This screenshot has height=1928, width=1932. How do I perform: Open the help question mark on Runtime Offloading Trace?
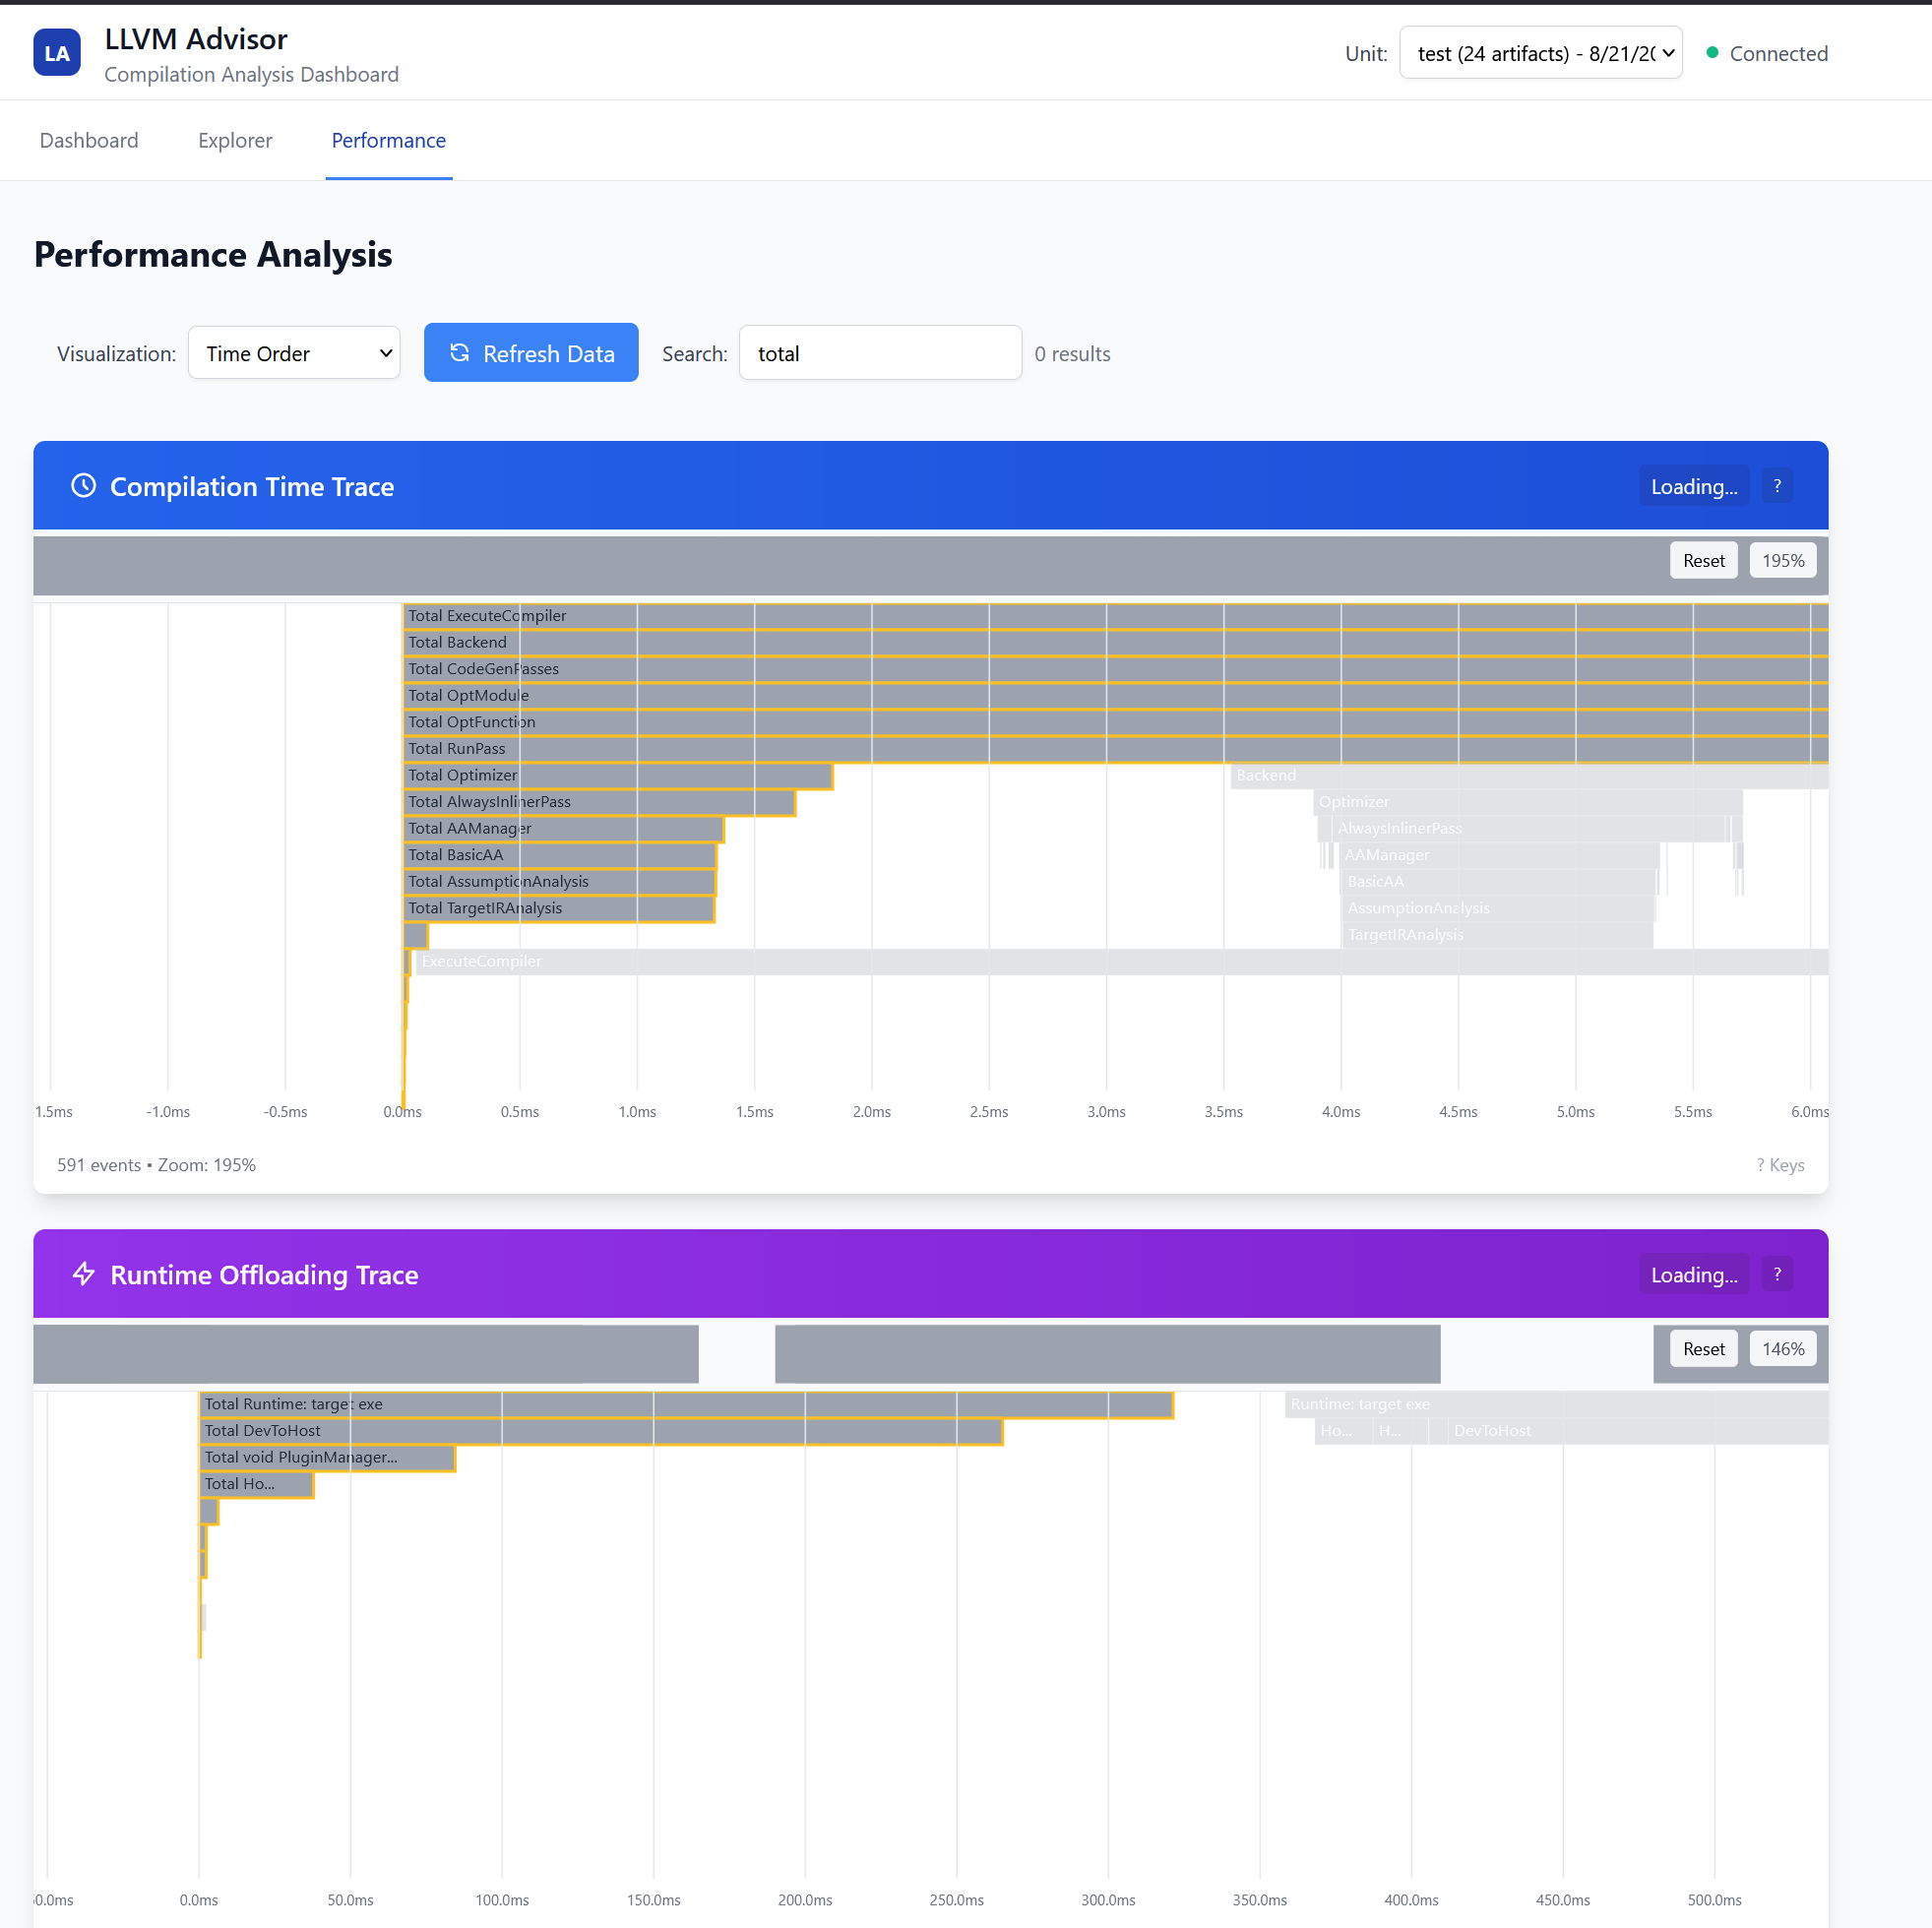pyautogui.click(x=1777, y=1274)
